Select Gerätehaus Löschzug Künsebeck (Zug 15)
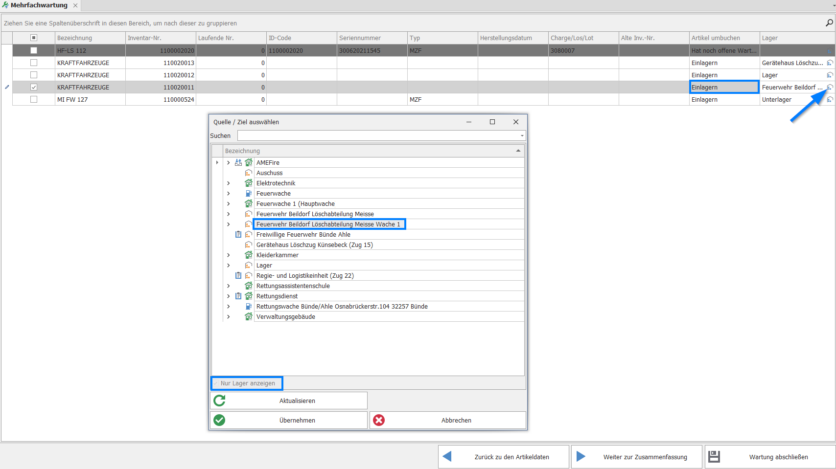This screenshot has width=836, height=469. tap(314, 245)
